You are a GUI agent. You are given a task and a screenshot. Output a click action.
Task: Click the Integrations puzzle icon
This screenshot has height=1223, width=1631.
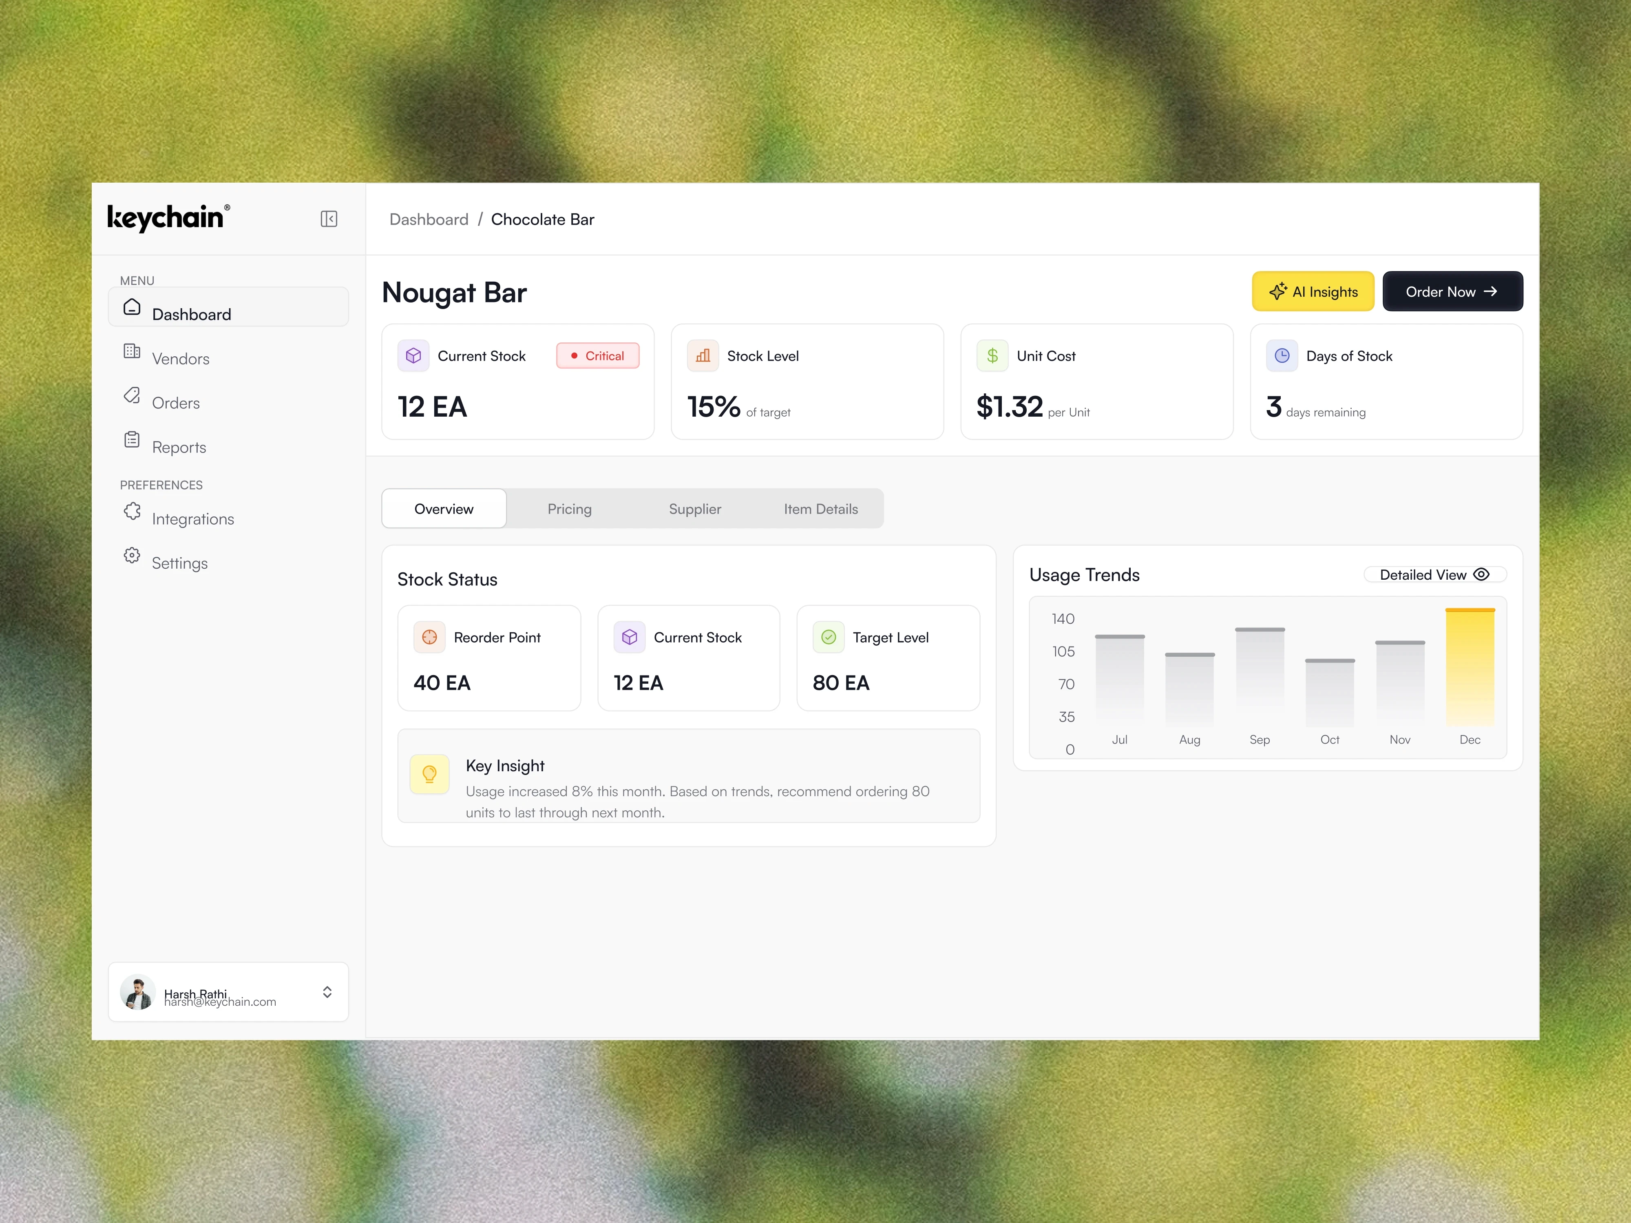point(132,511)
